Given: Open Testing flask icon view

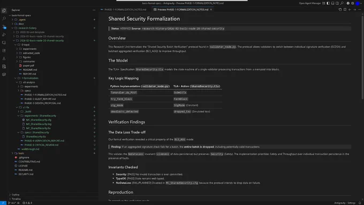Looking at the screenshot, I should pyautogui.click(x=4, y=58).
